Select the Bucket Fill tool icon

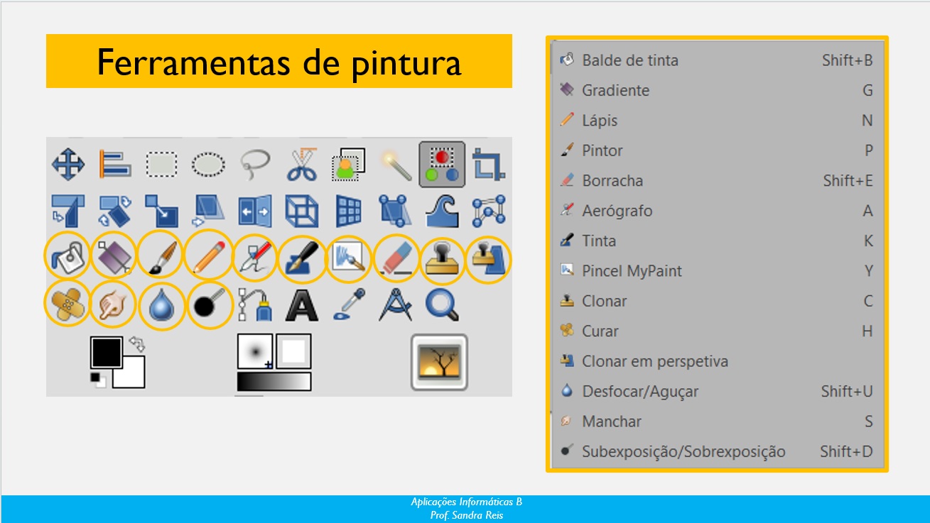coord(67,257)
